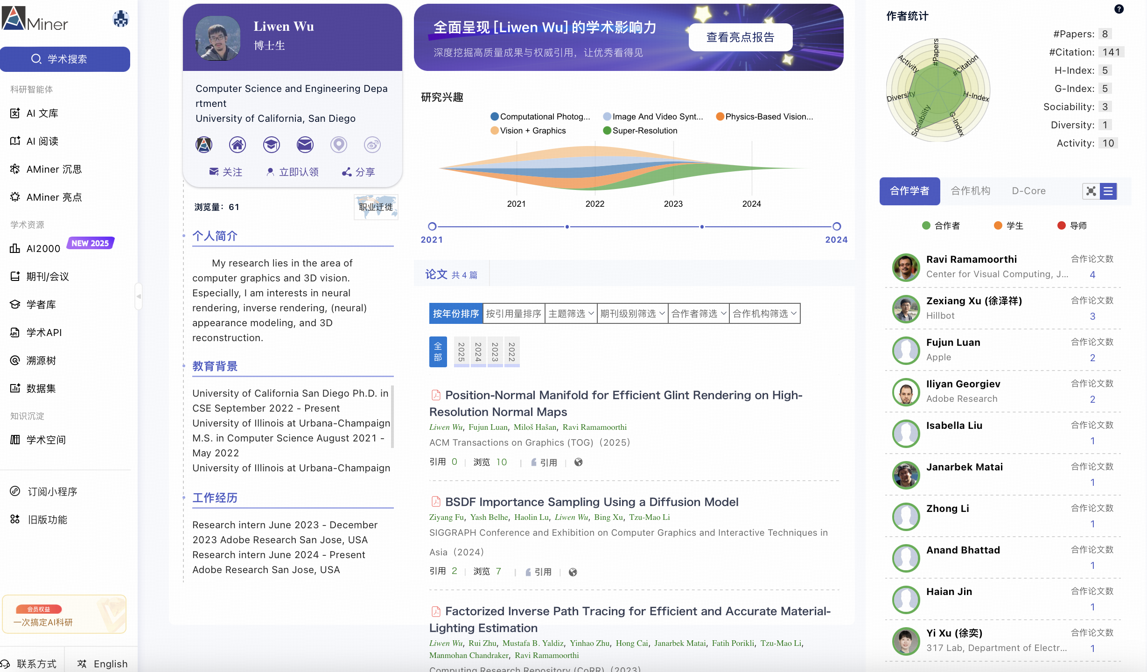
Task: Expand the 主题筛选 dropdown filter
Action: point(571,314)
